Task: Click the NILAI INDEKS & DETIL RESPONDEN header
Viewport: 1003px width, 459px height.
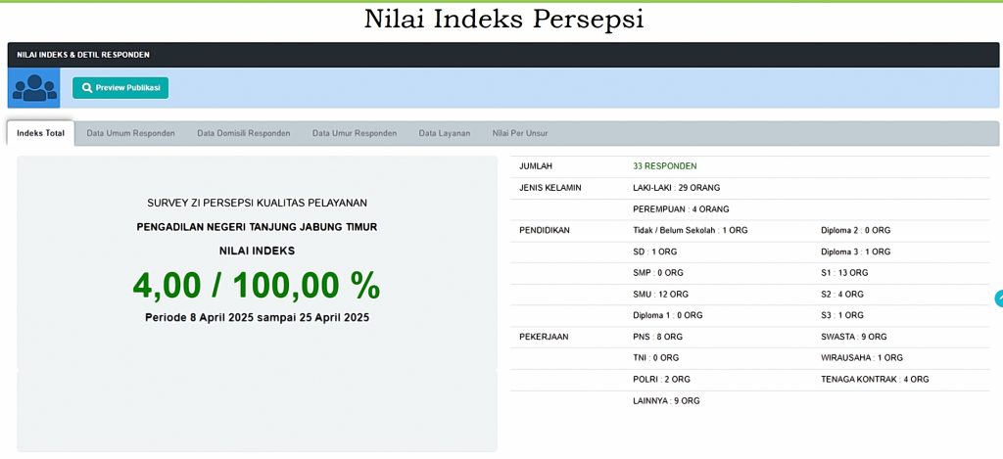Action: click(x=83, y=55)
